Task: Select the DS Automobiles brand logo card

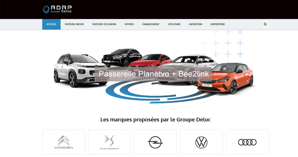Action: pyautogui.click(x=109, y=142)
